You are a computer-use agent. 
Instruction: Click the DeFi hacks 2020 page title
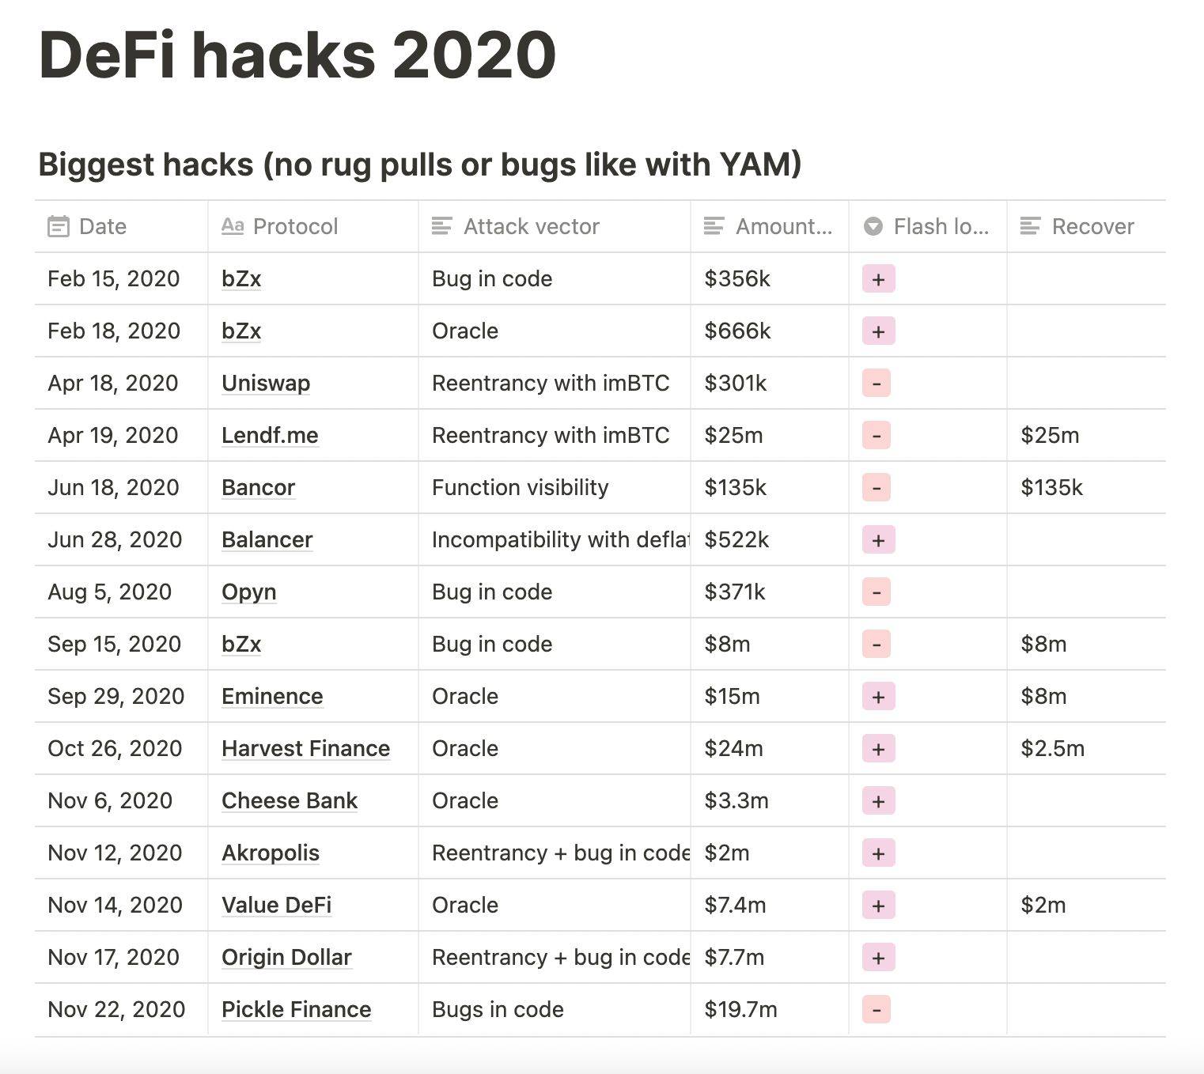click(297, 55)
